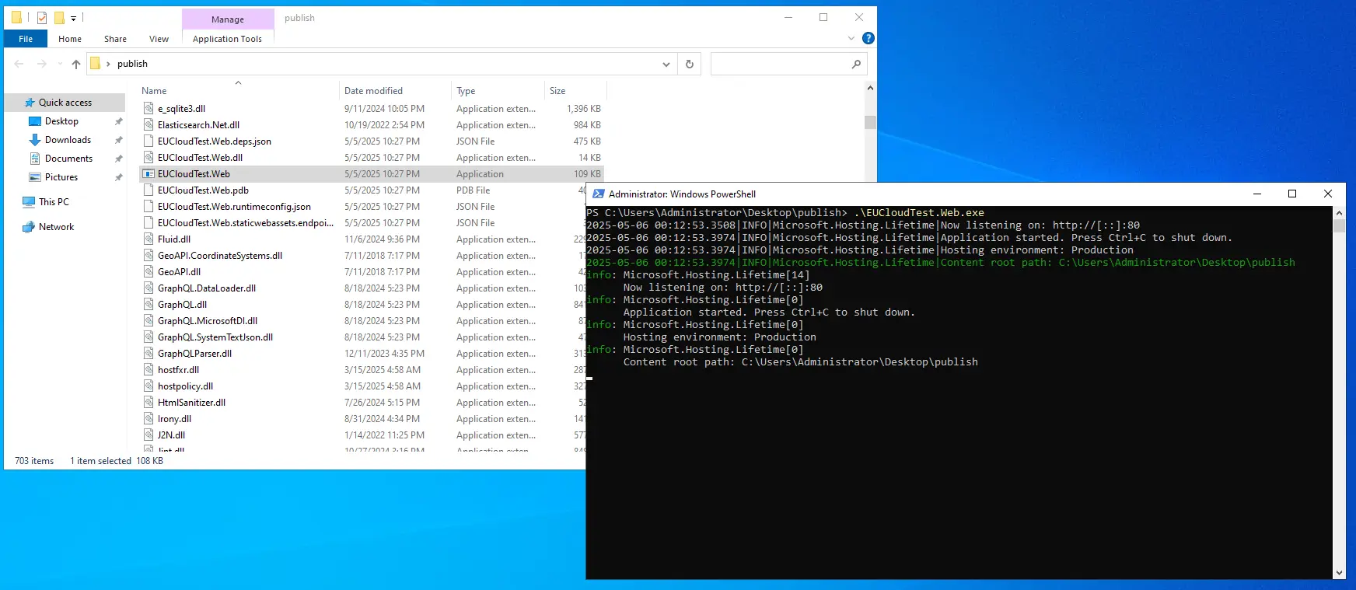Image resolution: width=1356 pixels, height=590 pixels.
Task: Click the Explorer Help question mark icon
Action: tap(868, 38)
